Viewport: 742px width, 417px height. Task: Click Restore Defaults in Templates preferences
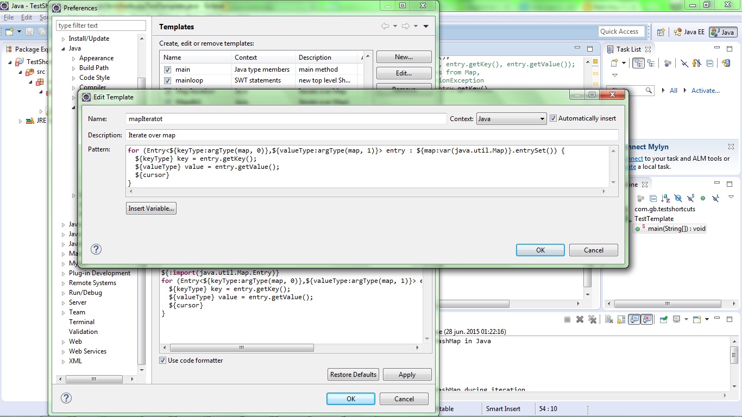pyautogui.click(x=353, y=374)
